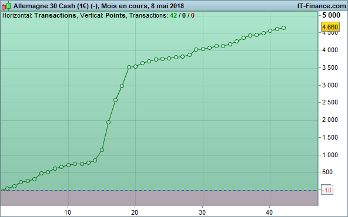
Task: Click the data point at transaction 29 near 4 000
Action: coord(196,50)
